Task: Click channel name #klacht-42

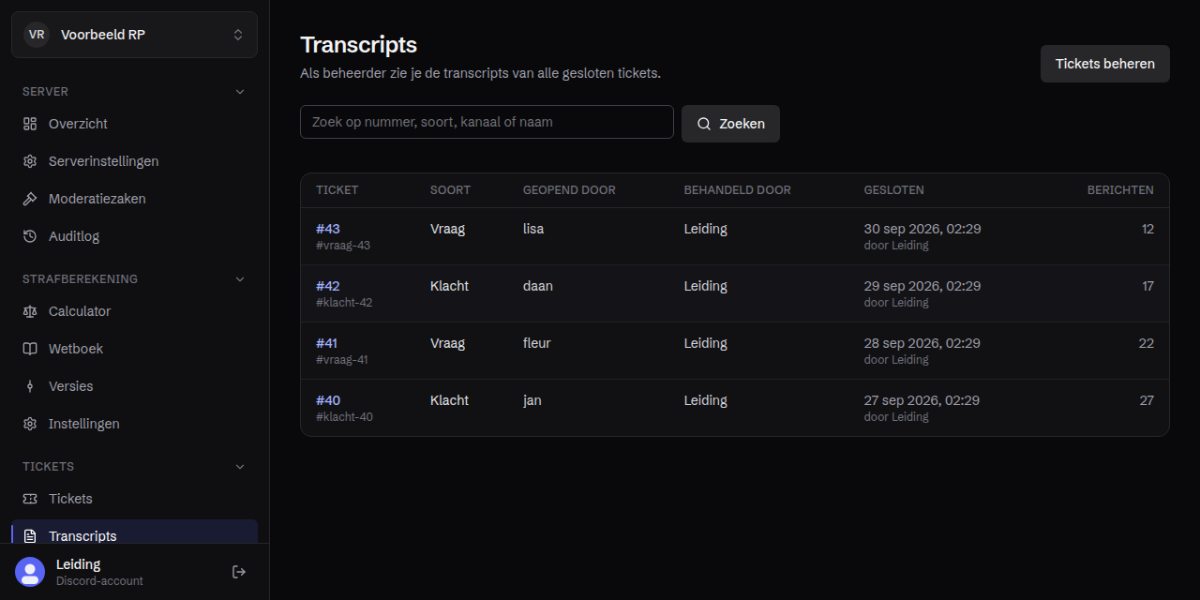Action: click(344, 303)
